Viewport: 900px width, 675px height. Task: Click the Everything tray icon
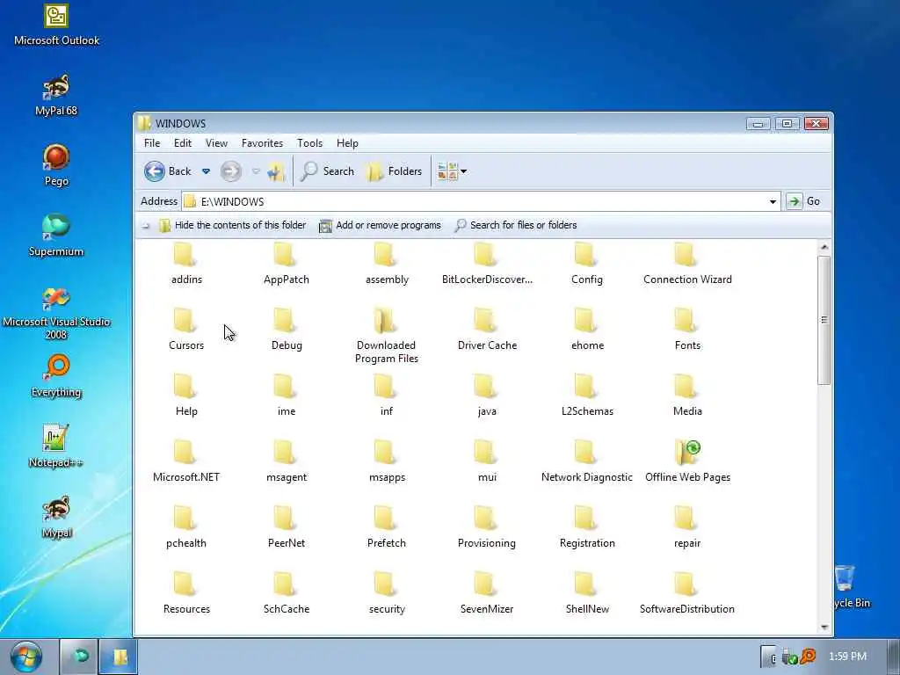[808, 656]
